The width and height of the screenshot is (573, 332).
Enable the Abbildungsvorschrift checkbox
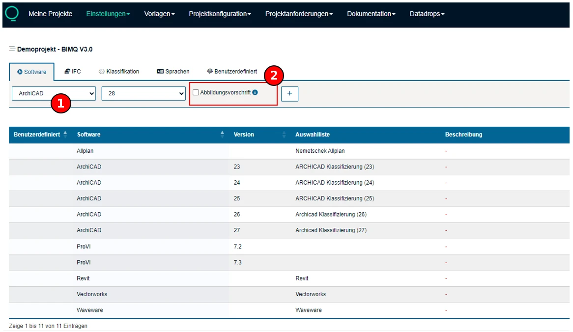[x=196, y=92]
